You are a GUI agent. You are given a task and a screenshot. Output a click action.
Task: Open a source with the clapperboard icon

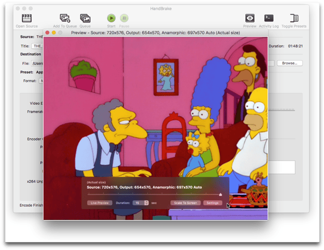(27, 18)
